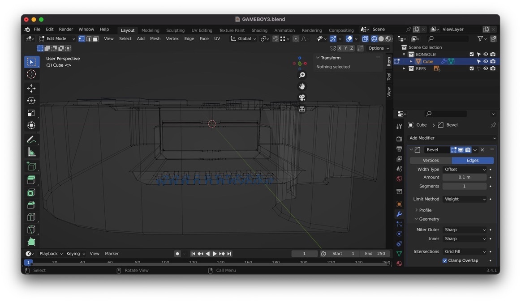Viewport: 521px width, 302px height.
Task: Open the Limit Method dropdown
Action: click(x=465, y=199)
